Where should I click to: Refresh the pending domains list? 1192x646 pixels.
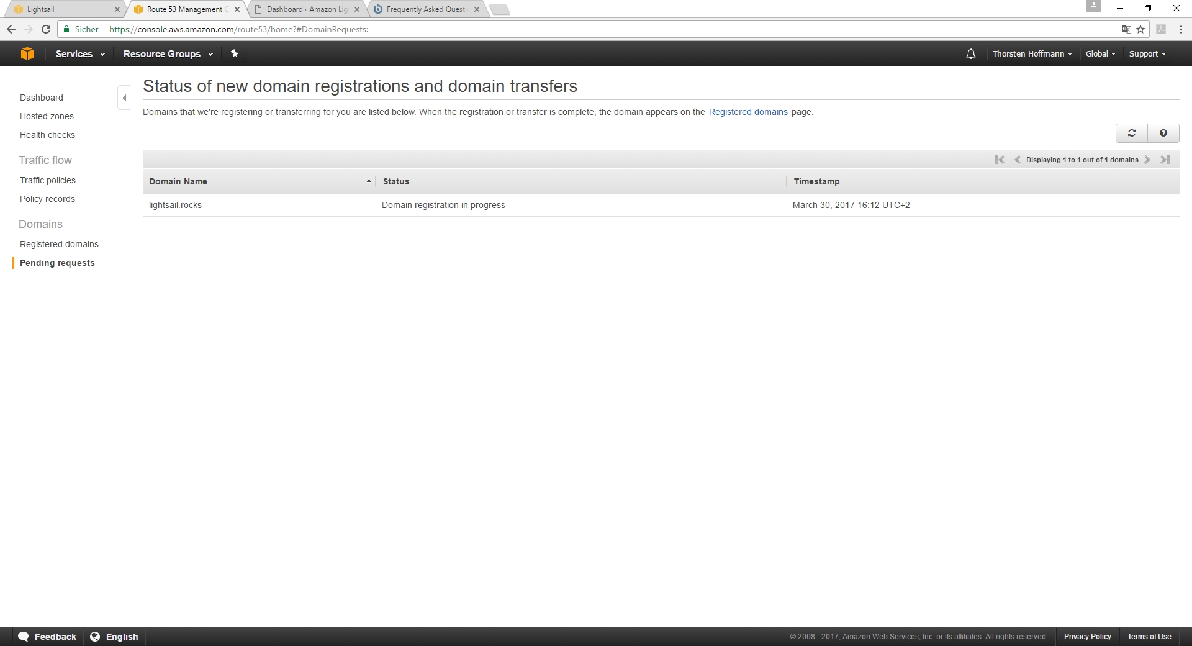(1132, 133)
